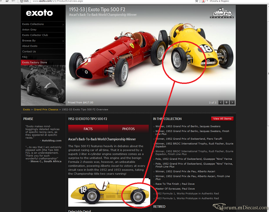The height and width of the screenshot is (212, 269).
Task: Open Winner, 1953 Berlin, Jacques Swaters
Action: point(188,126)
